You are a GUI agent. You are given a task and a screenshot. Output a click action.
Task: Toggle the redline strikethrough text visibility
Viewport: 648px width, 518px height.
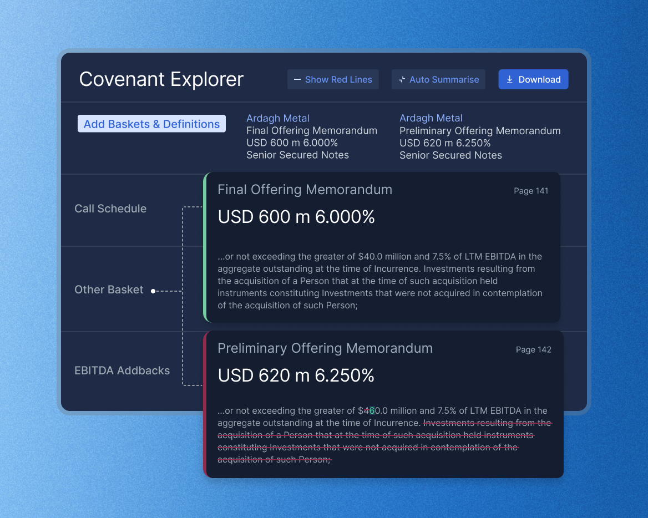point(333,79)
